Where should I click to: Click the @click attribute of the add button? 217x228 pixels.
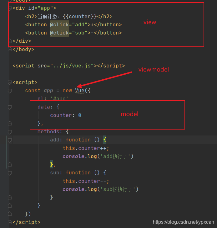59,24
